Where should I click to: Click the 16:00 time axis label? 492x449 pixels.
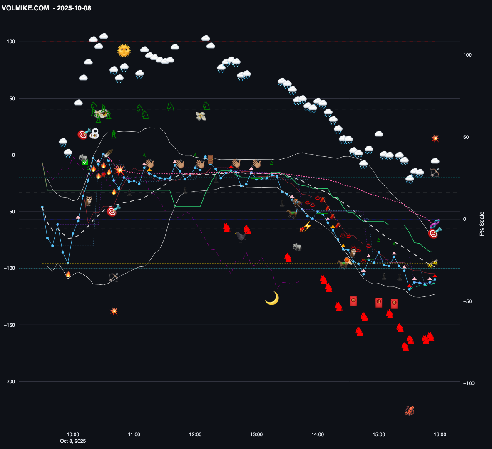[440, 434]
